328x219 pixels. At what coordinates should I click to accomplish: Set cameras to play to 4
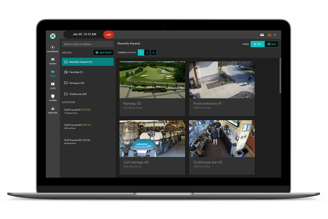147,53
